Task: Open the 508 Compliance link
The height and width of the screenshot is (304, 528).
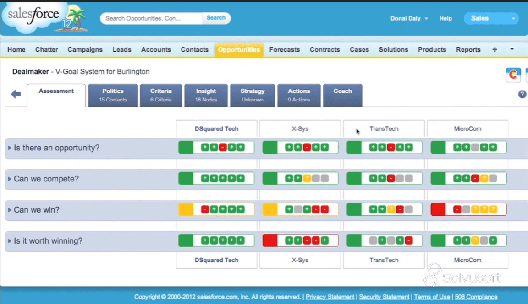Action: click(x=476, y=297)
